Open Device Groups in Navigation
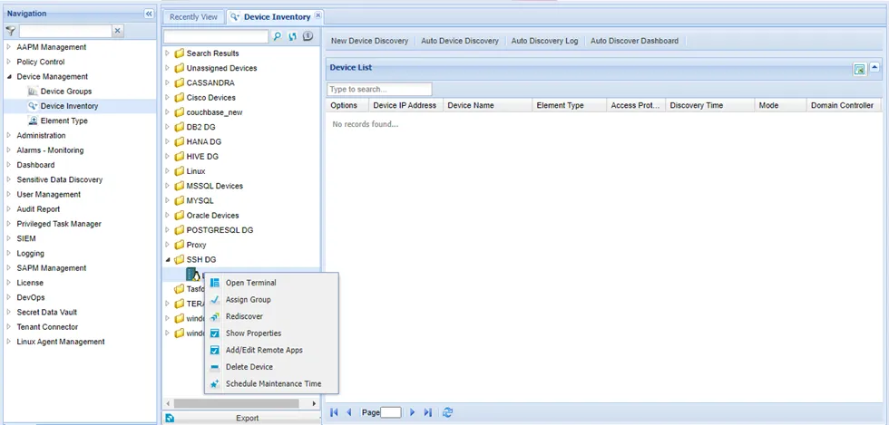 pos(65,92)
